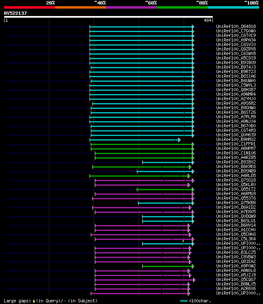Select the label UniRef100_Q7SG18
The image size is (263, 304).
(236, 180)
